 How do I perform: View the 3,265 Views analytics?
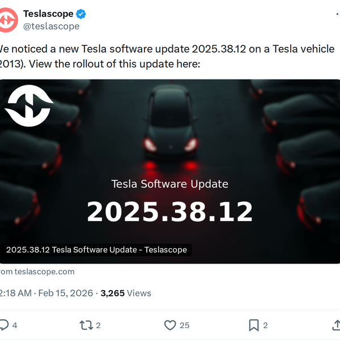click(x=126, y=293)
